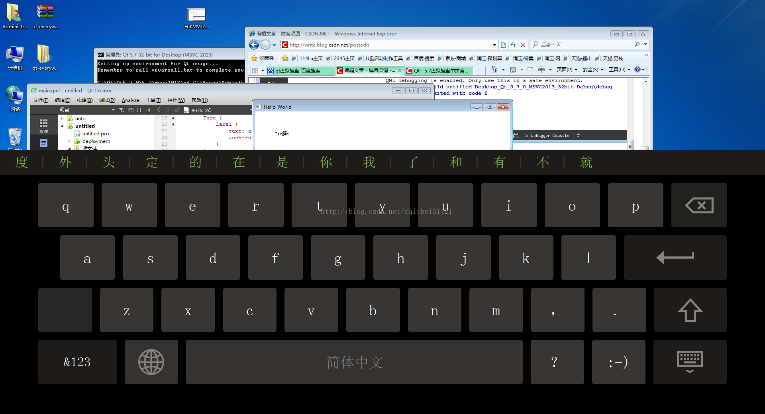Image resolution: width=765 pixels, height=414 pixels.
Task: Open the 京东·商城 favorites link
Action: click(x=451, y=59)
